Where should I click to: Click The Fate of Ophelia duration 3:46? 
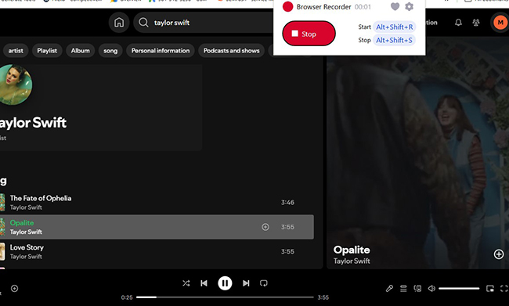pos(287,203)
